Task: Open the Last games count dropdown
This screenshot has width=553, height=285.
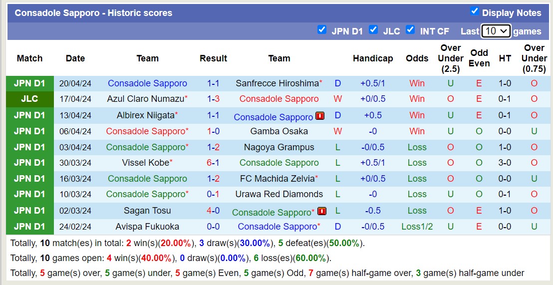Action: coord(496,31)
